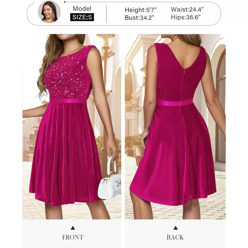Image resolution: width=248 pixels, height=248 pixels.
Task: Click the satin belt on the back view
Action: coord(175,103)
